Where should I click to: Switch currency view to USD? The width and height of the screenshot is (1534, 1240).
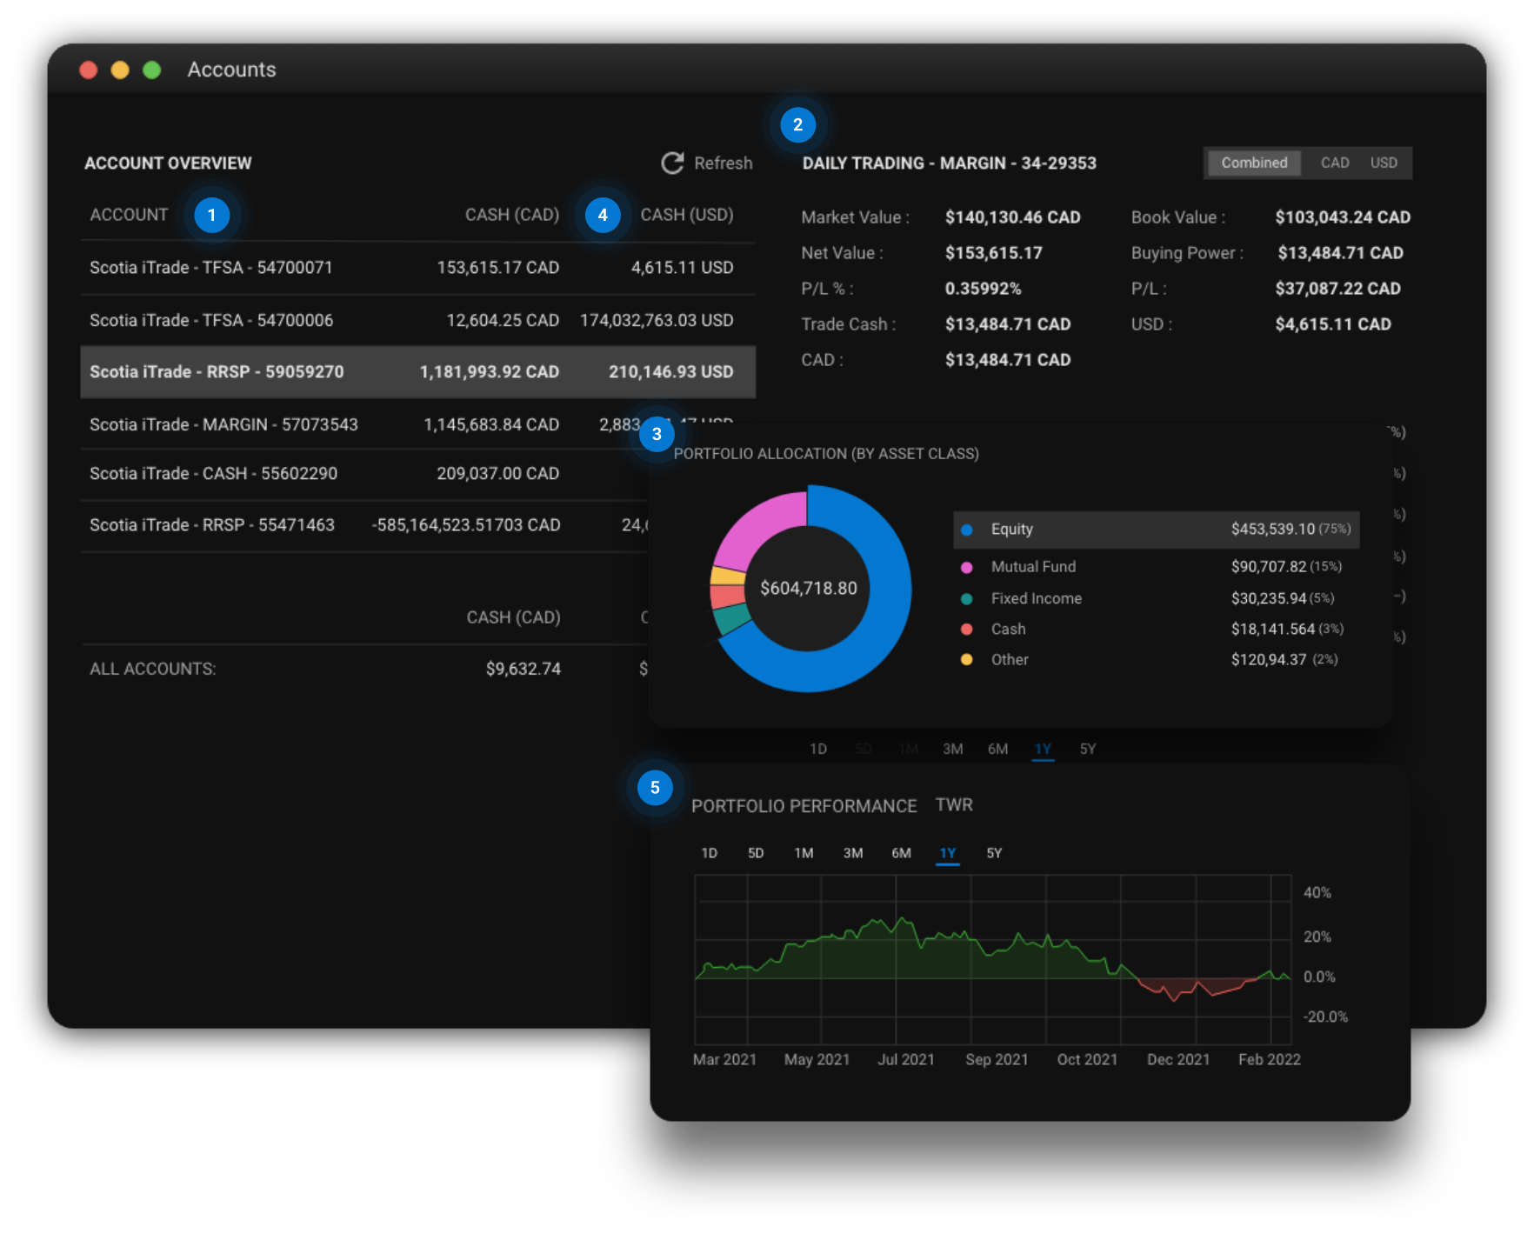1383,163
